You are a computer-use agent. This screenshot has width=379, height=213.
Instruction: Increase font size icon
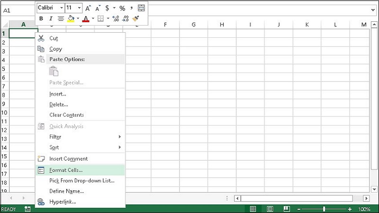pos(88,8)
